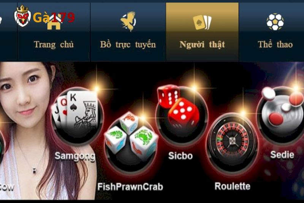The image size is (304, 203).
Task: Click the Sedie label text
Action: coord(282,155)
